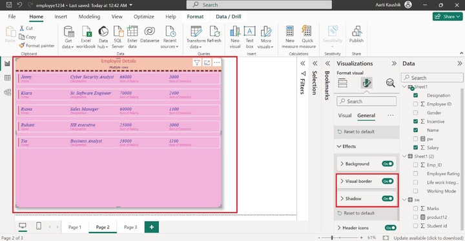
Task: Open More visuals
Action: coord(265,37)
